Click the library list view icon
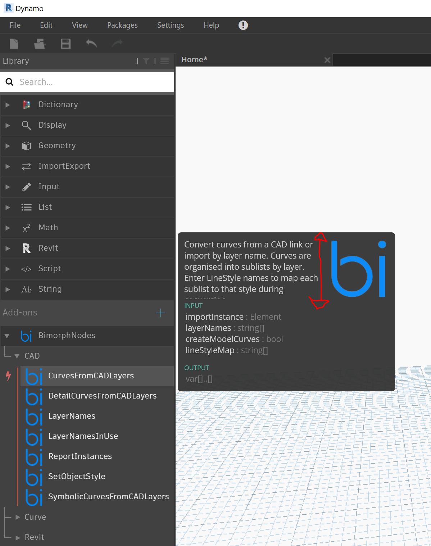The width and height of the screenshot is (431, 546). [x=164, y=61]
